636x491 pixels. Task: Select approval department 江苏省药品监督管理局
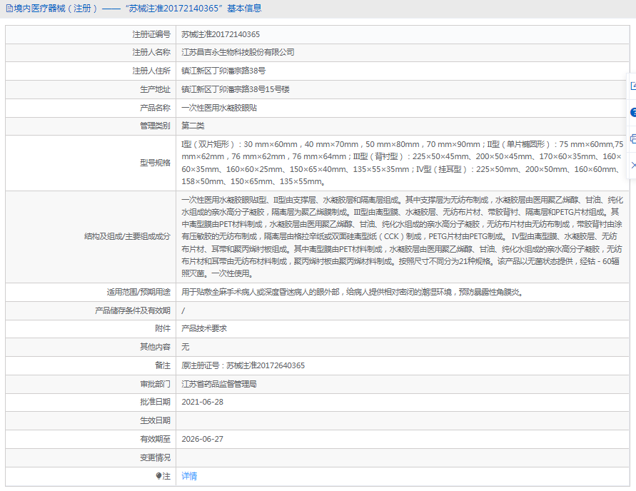(219, 384)
